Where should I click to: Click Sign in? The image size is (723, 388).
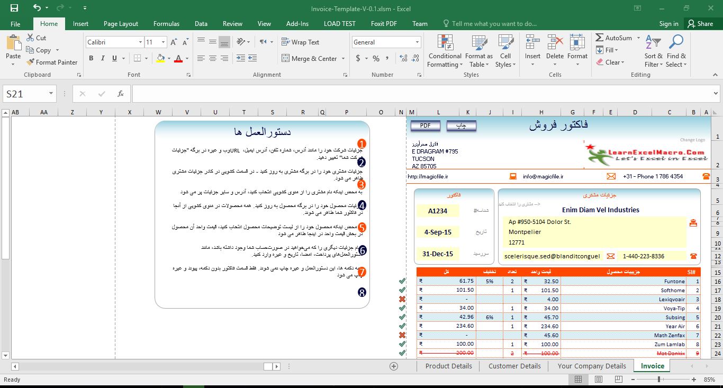[668, 23]
